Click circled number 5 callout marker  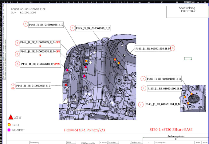coord(72,28)
